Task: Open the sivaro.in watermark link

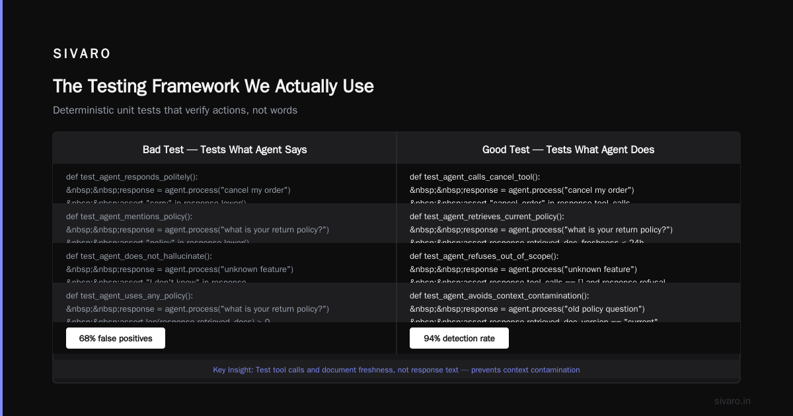Action: [x=733, y=401]
